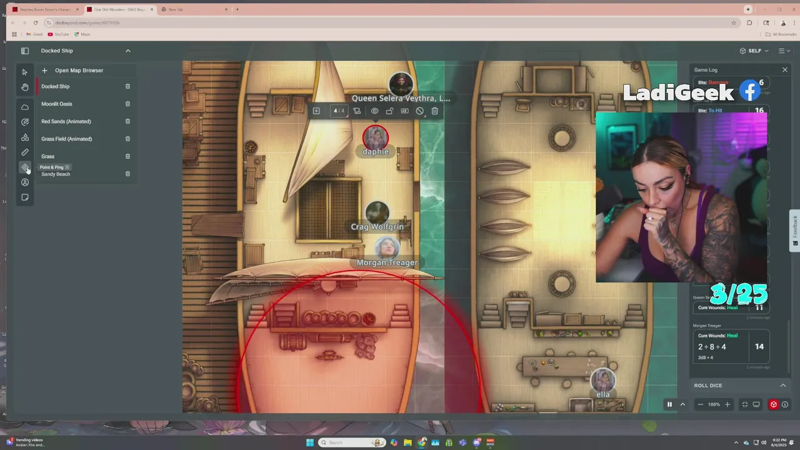The image size is (800, 450).
Task: Switch to the Red Sands (Animated) map
Action: (x=66, y=121)
